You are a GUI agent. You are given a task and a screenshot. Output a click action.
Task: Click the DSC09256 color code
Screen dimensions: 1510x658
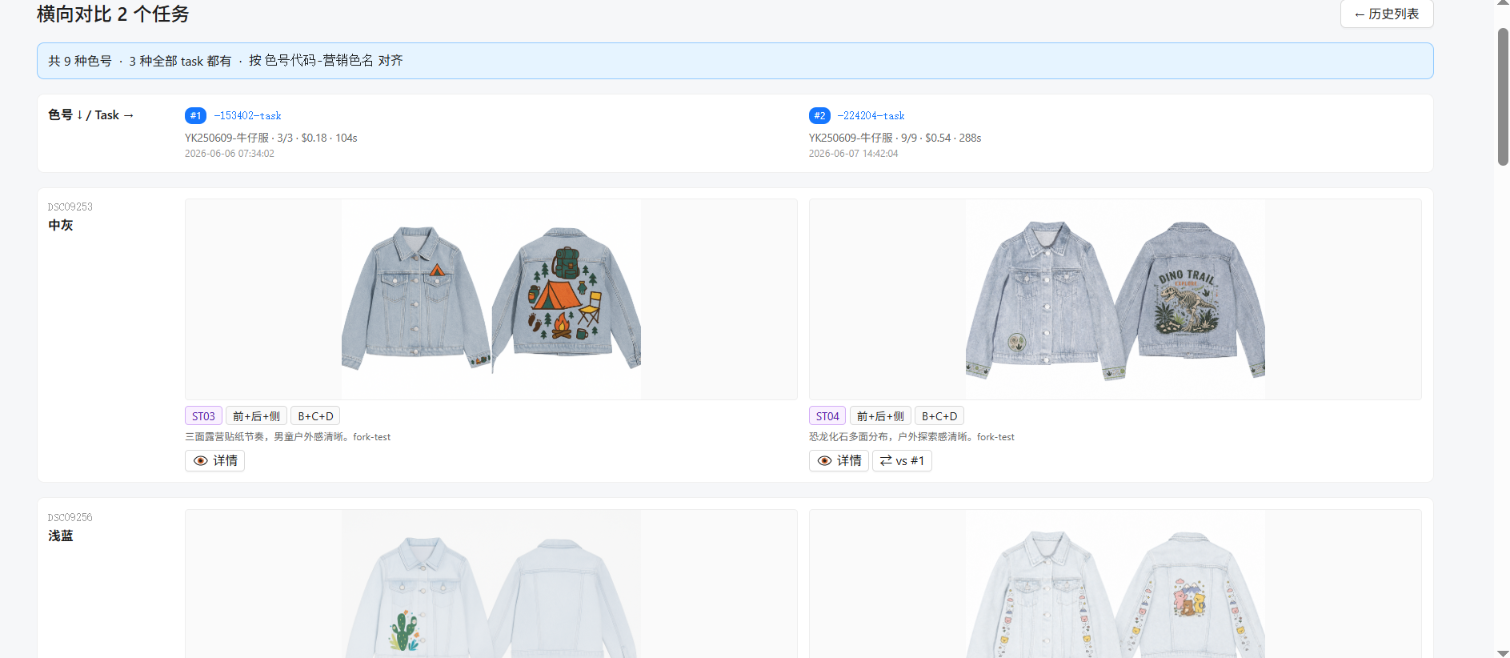70,517
